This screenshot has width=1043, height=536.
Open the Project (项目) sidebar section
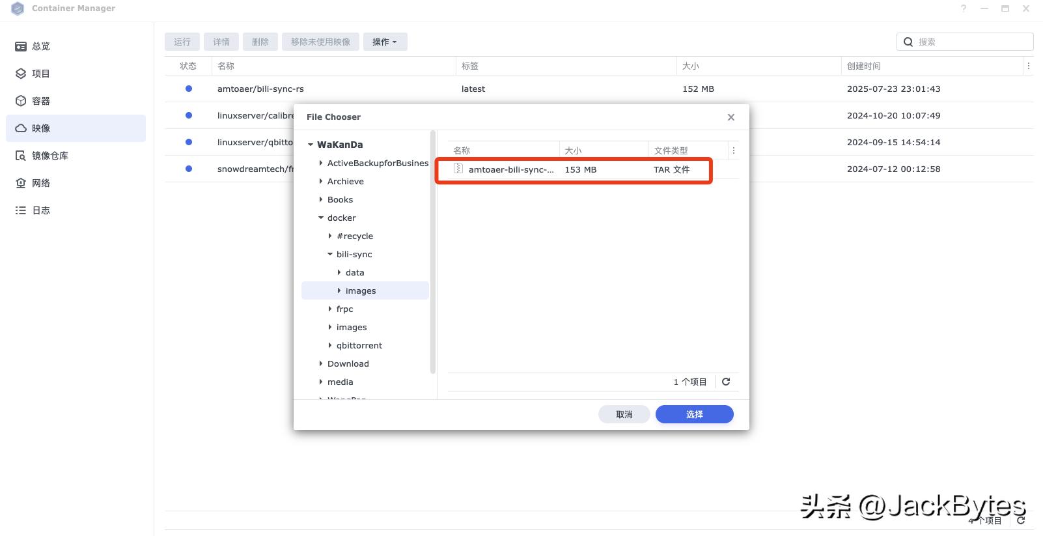[x=76, y=74]
